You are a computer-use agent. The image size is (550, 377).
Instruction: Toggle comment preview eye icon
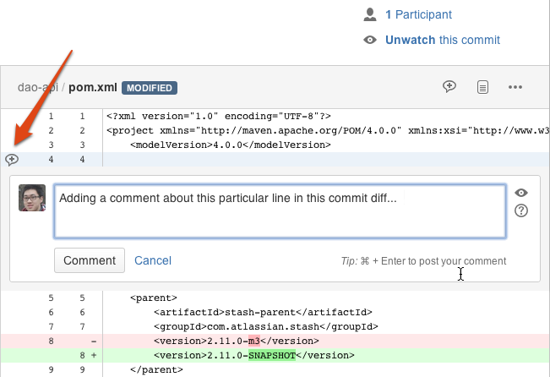tap(521, 193)
